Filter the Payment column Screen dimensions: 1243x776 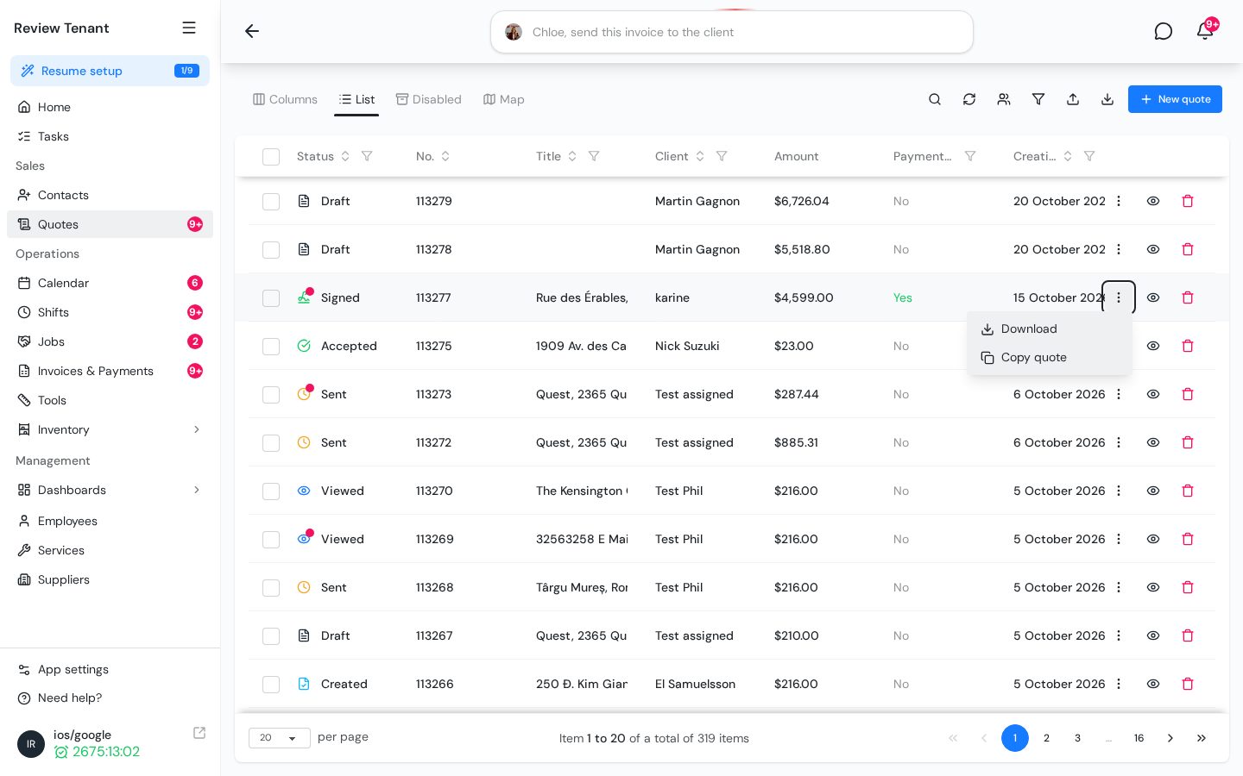(970, 156)
